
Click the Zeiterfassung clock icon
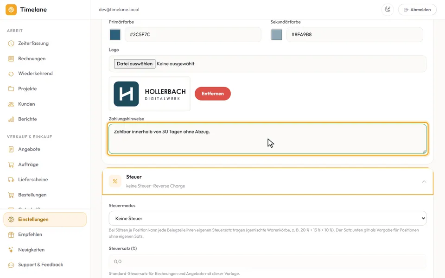[11, 44]
